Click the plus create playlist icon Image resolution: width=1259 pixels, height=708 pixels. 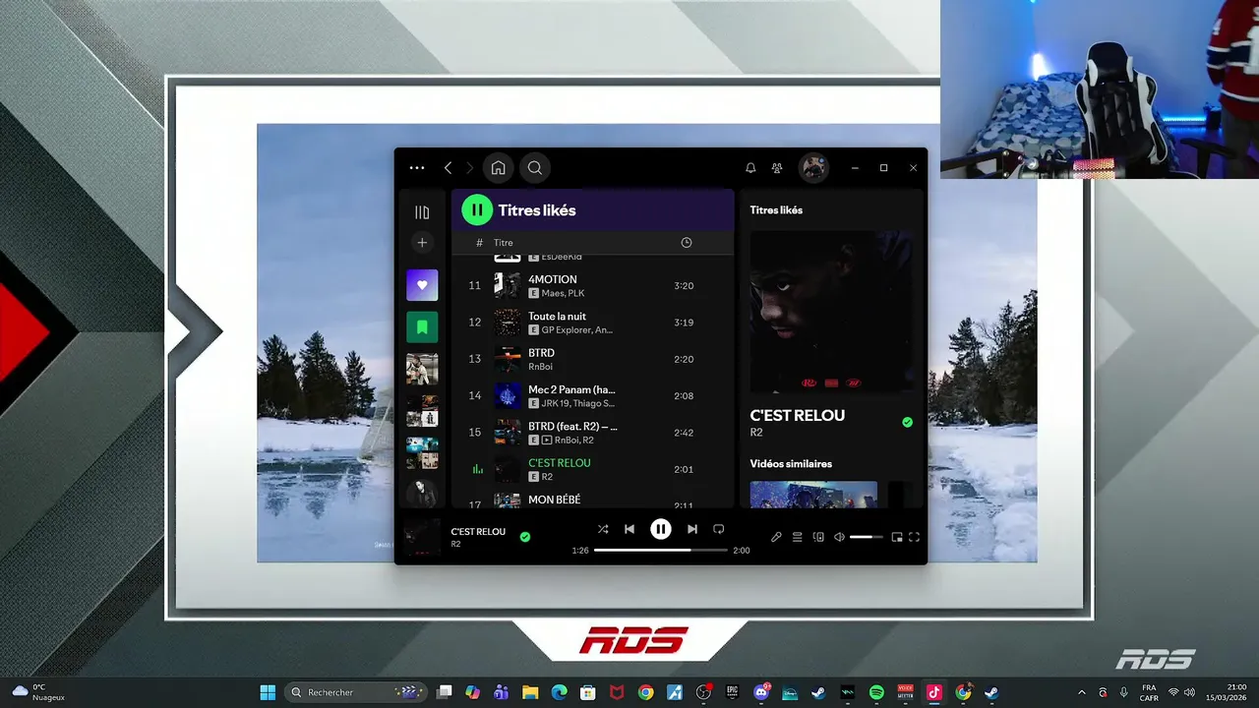click(422, 243)
